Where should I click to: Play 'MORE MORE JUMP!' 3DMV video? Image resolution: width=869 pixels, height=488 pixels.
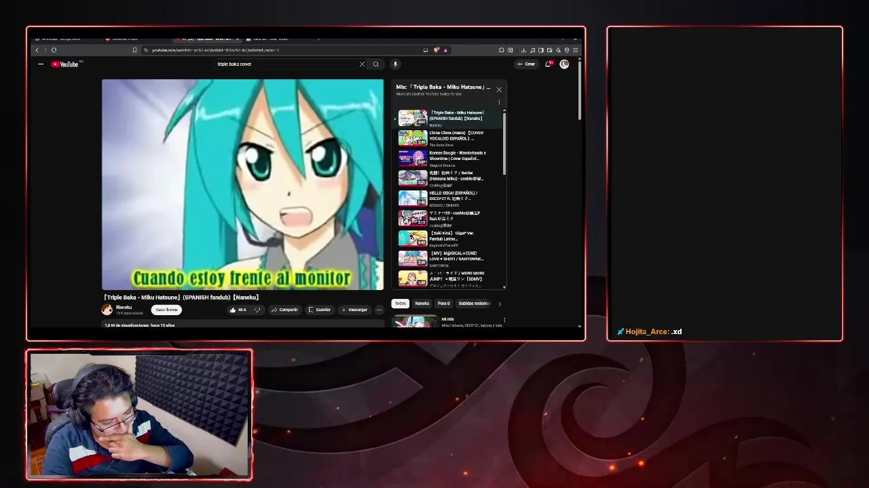point(448,279)
